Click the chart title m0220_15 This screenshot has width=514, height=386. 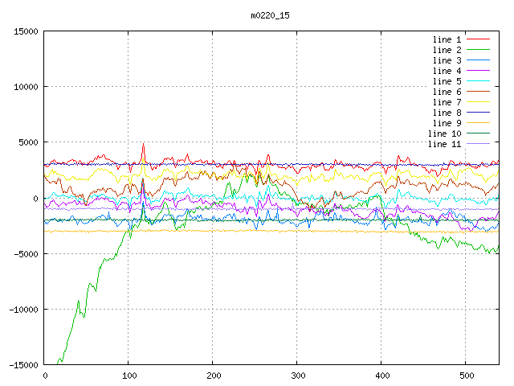coord(270,15)
